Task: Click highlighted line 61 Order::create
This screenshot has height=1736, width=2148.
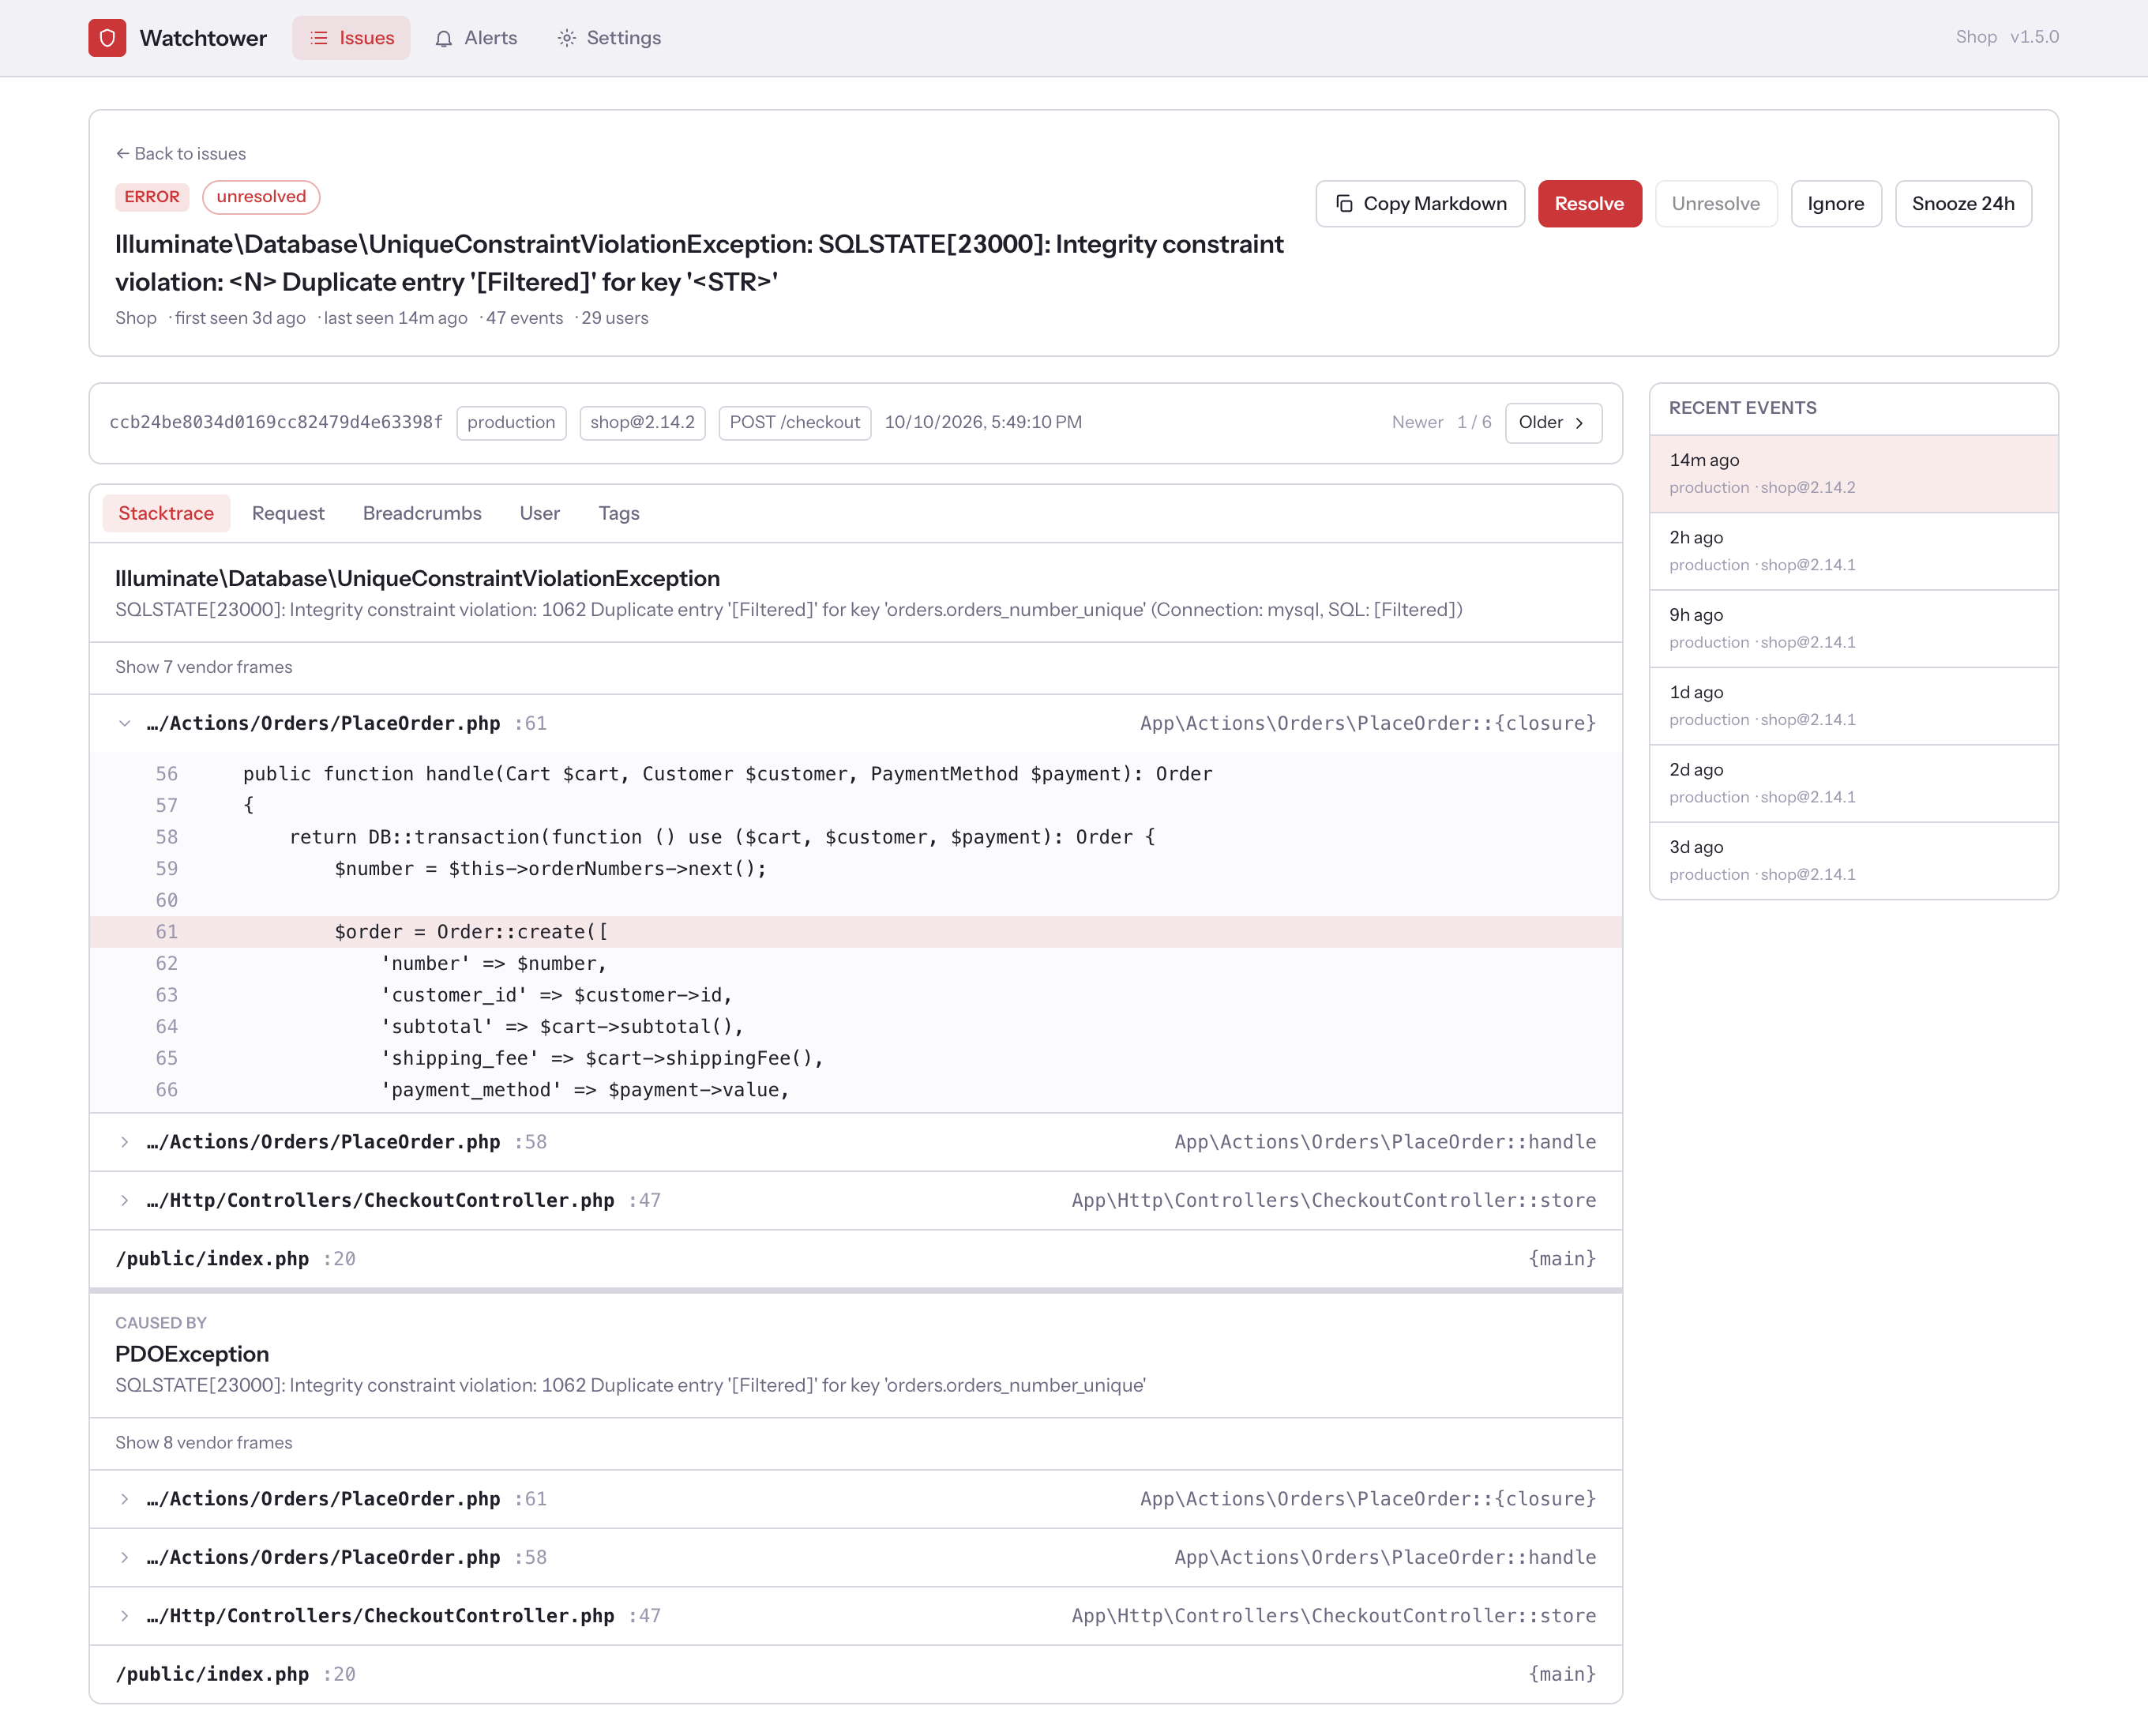Action: point(855,932)
